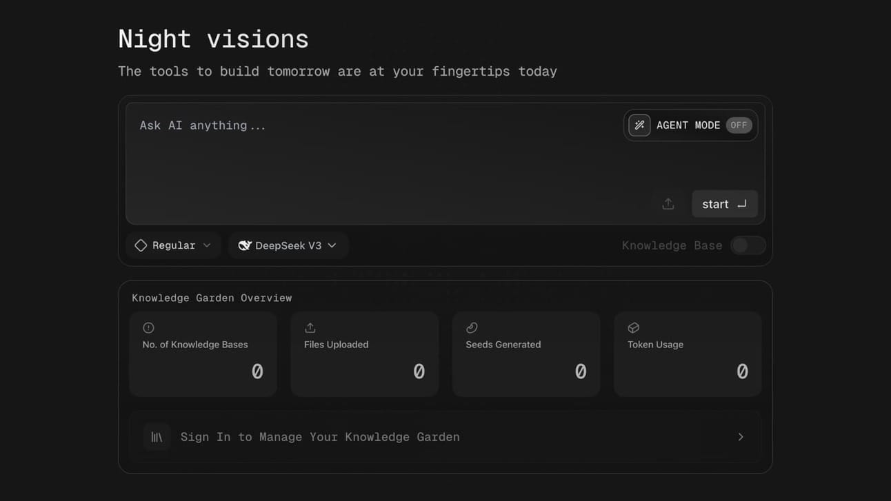This screenshot has height=501, width=891.
Task: Select the No. of Knowledge Bases card
Action: click(203, 354)
